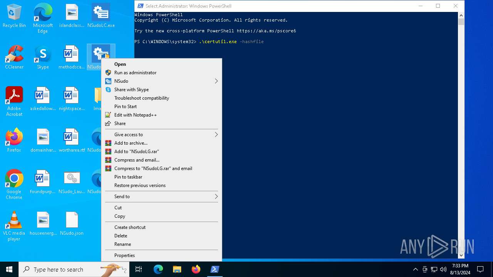Choose Rename in the context menu
This screenshot has width=493, height=277.
click(162, 244)
